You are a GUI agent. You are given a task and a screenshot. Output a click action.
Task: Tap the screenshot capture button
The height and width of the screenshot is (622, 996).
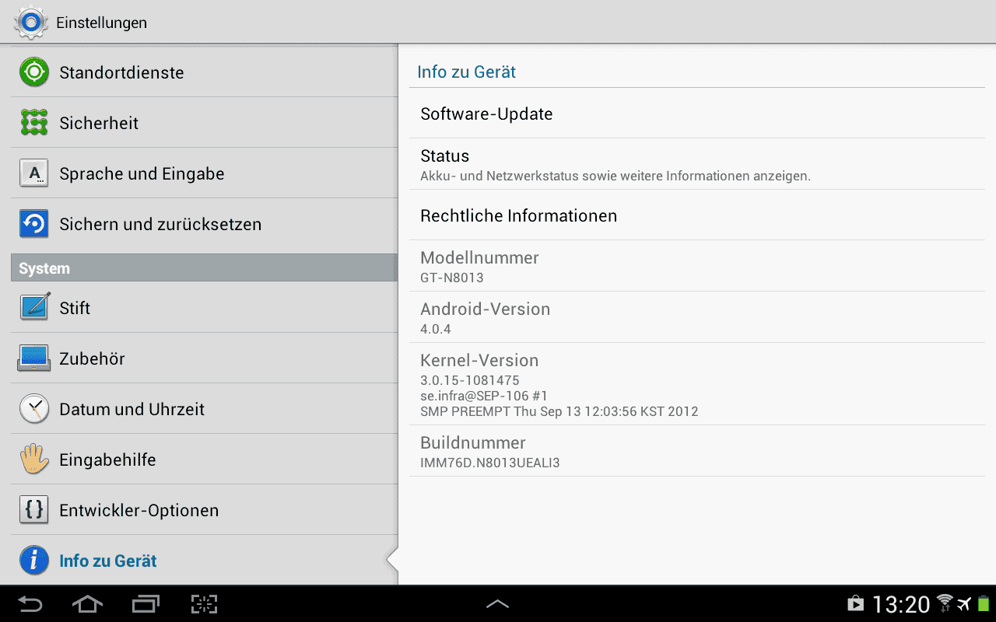tap(204, 604)
